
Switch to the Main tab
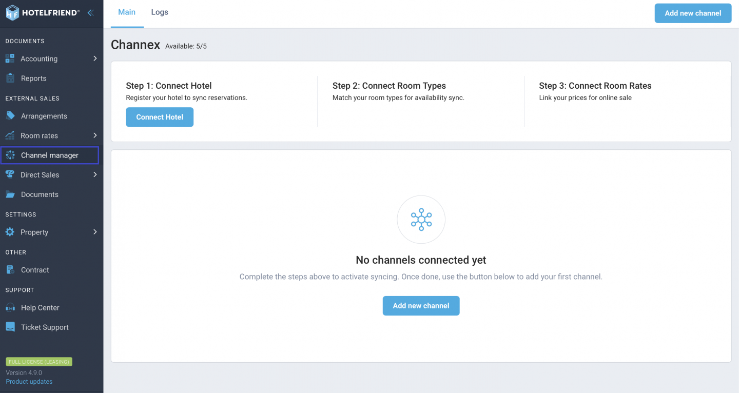click(x=127, y=12)
